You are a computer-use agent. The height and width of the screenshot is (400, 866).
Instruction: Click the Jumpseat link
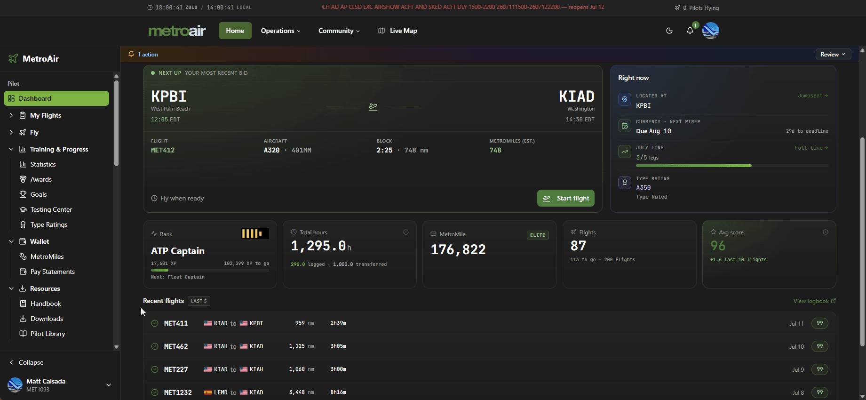pyautogui.click(x=813, y=96)
